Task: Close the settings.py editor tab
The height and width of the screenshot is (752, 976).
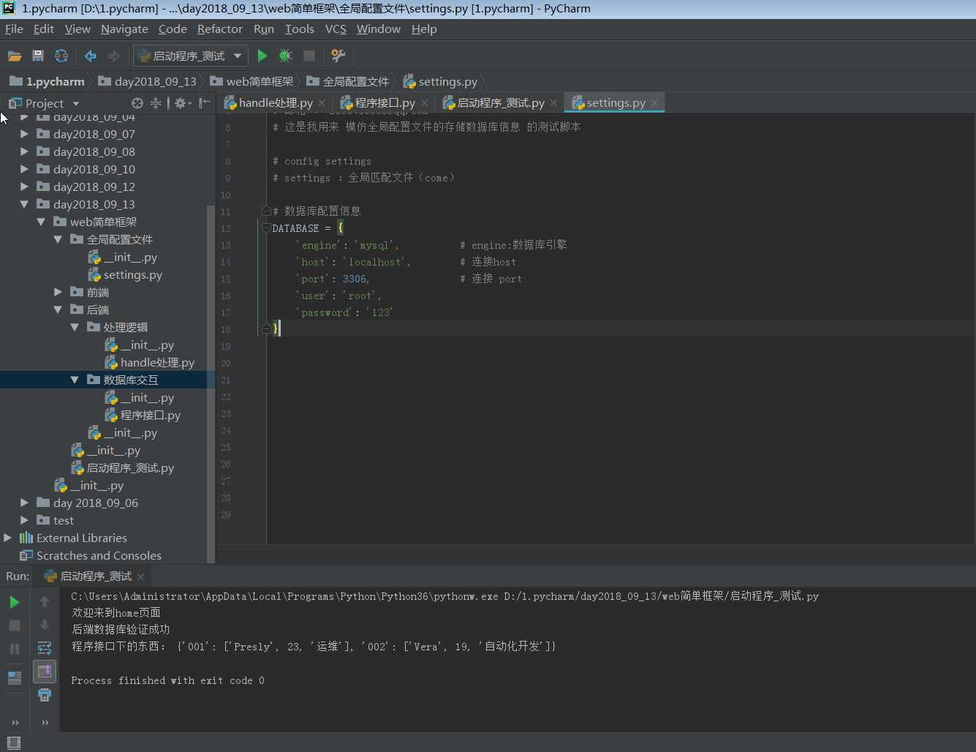Action: (654, 103)
